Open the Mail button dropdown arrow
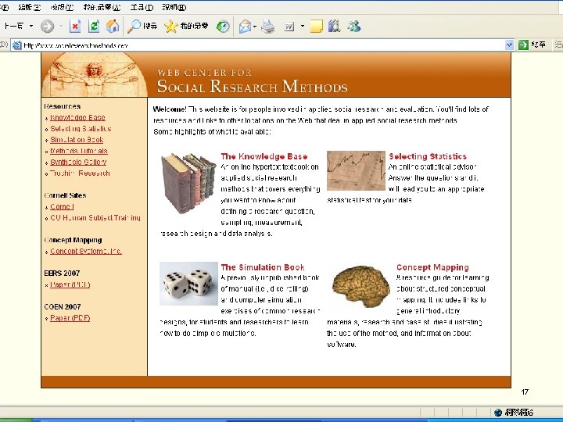 pos(255,27)
